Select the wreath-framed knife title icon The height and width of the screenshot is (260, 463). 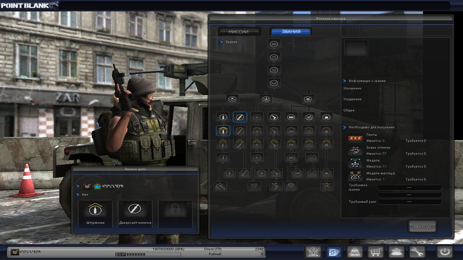244,173
